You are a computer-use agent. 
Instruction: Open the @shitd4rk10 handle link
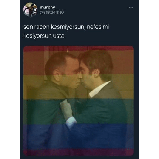(x=52, y=12)
